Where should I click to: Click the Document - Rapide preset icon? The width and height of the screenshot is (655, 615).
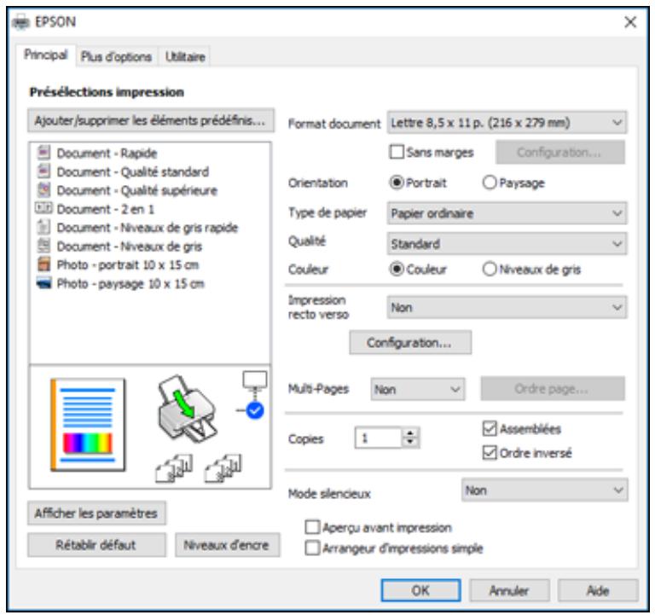pyautogui.click(x=43, y=153)
